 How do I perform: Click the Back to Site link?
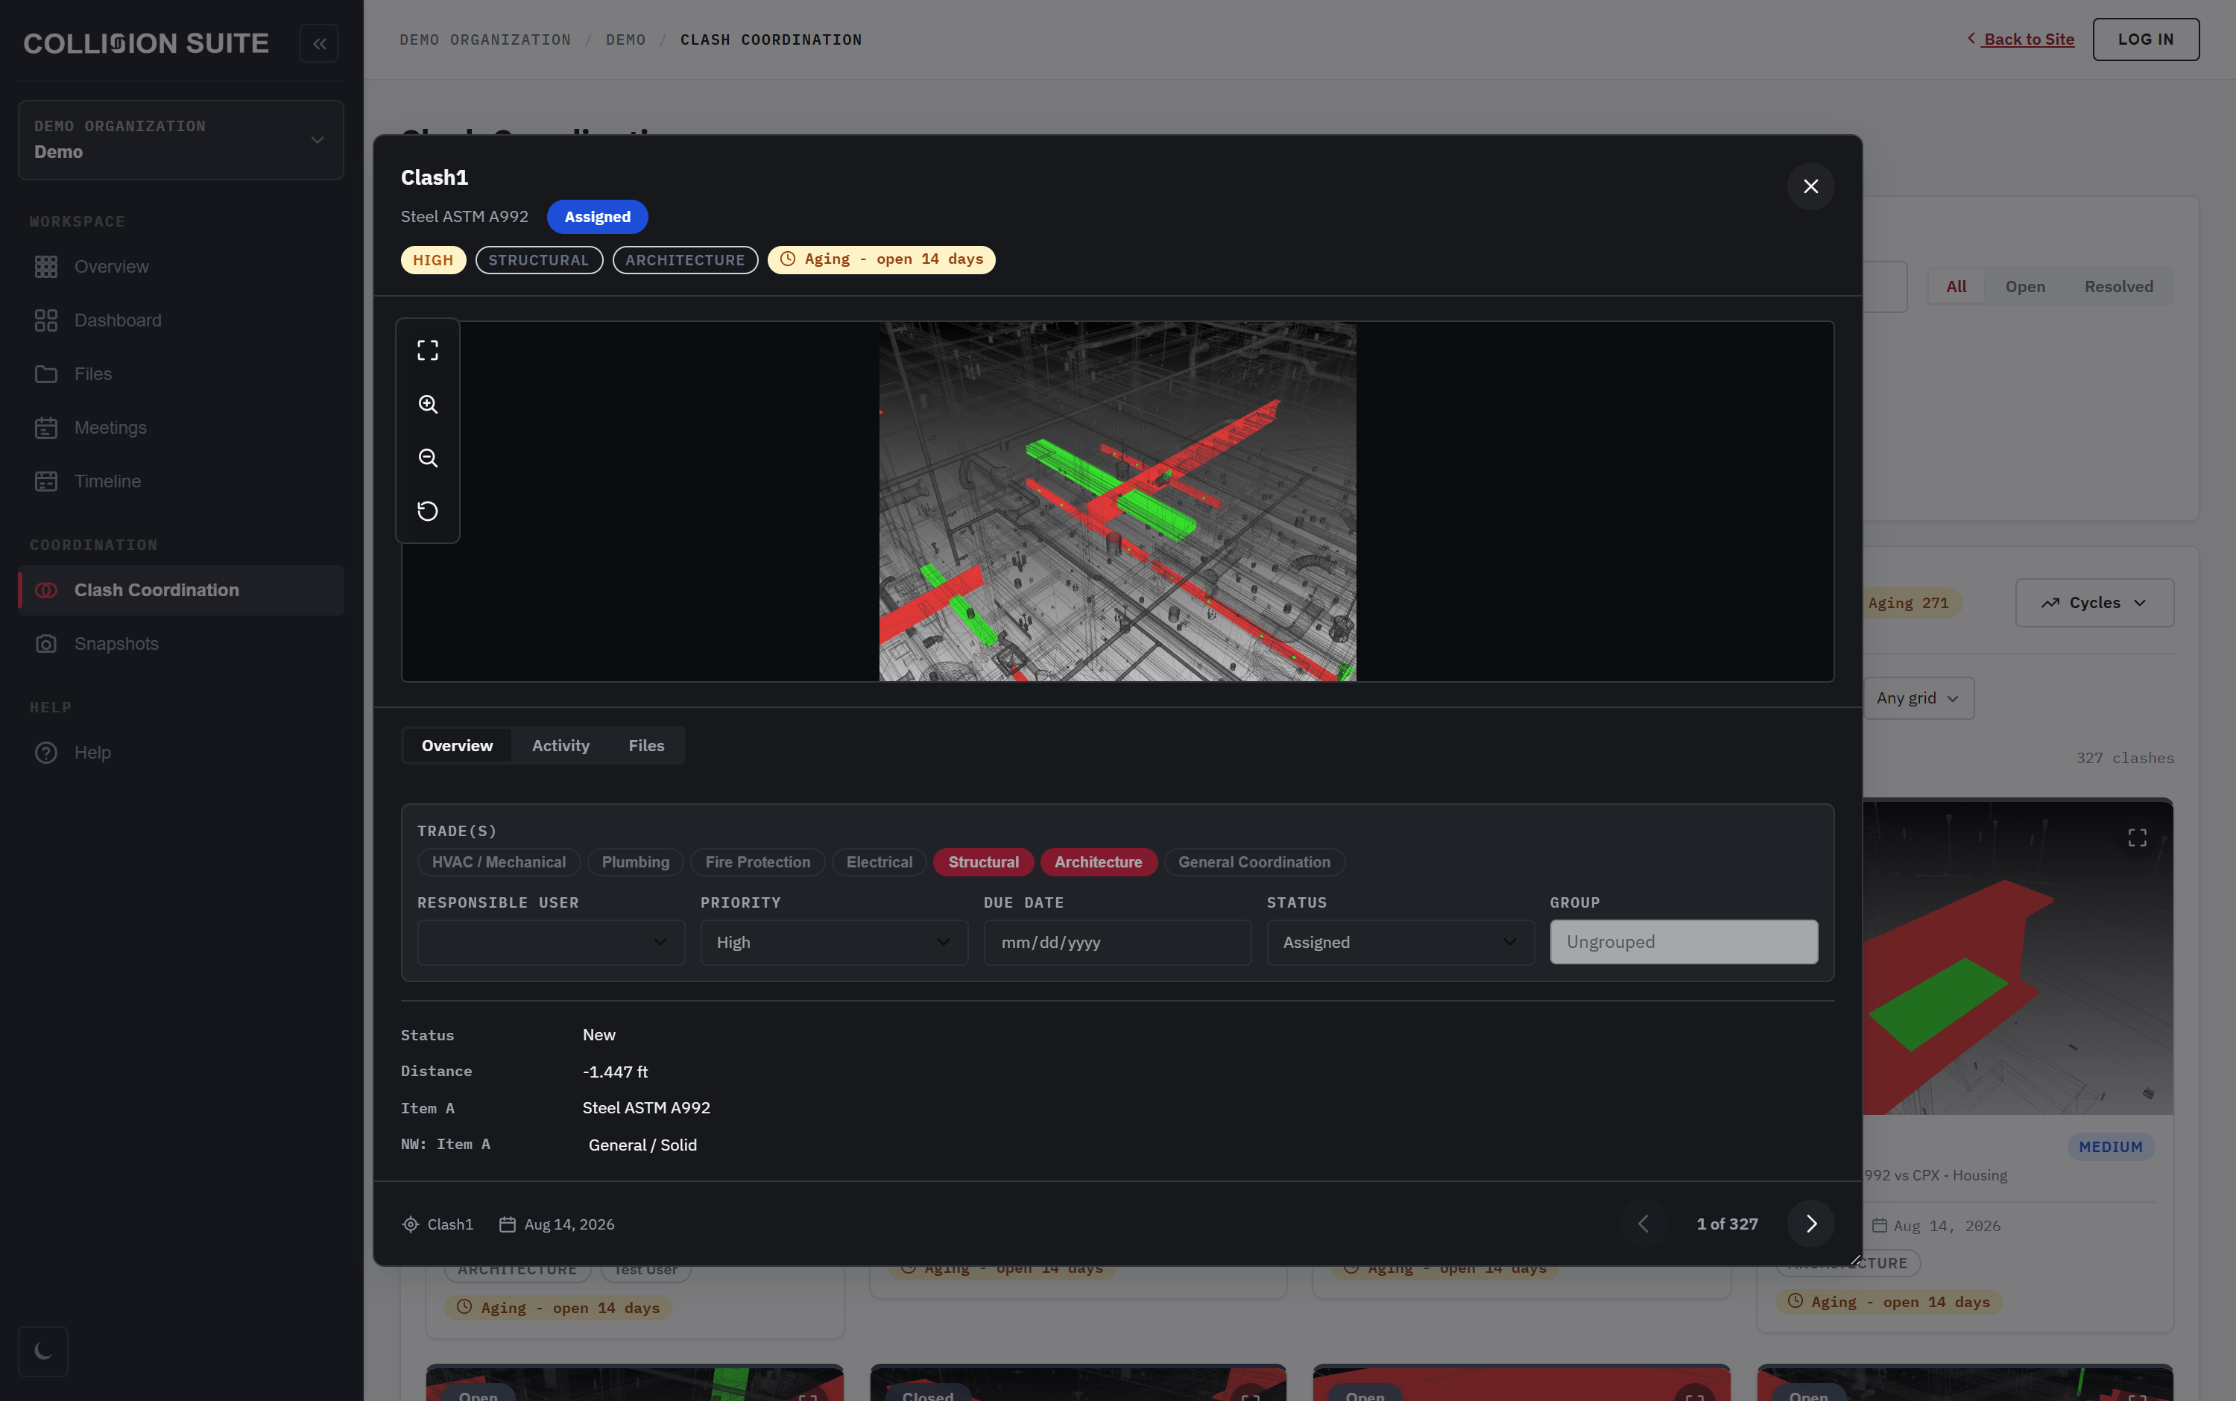pos(2021,39)
